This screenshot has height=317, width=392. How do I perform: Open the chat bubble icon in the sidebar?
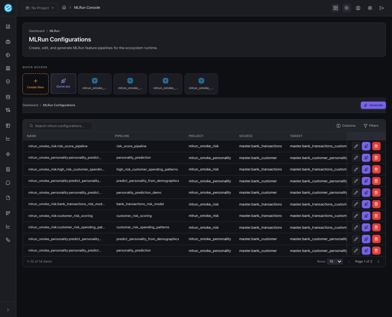coord(8,183)
